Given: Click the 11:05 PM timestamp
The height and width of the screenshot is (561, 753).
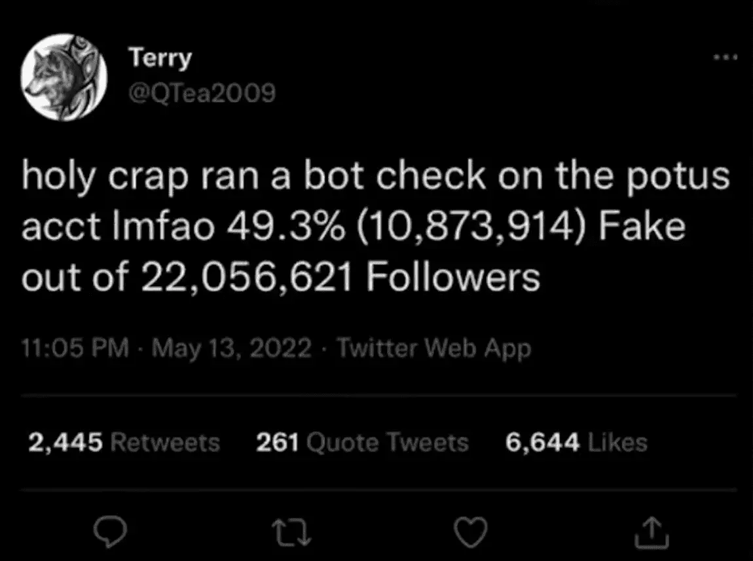Looking at the screenshot, I should (x=74, y=348).
